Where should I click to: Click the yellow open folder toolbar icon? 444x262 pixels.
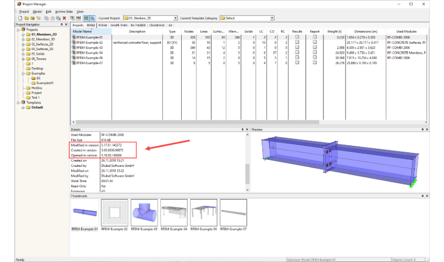coord(26,18)
